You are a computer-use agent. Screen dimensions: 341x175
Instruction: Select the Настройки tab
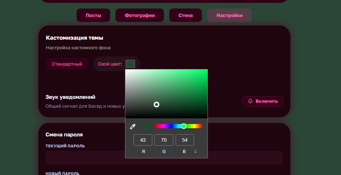point(229,15)
